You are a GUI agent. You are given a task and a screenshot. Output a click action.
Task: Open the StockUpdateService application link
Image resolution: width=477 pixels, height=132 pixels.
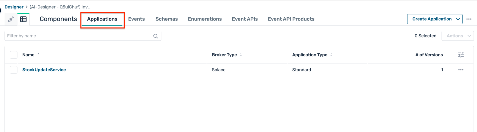click(x=44, y=70)
